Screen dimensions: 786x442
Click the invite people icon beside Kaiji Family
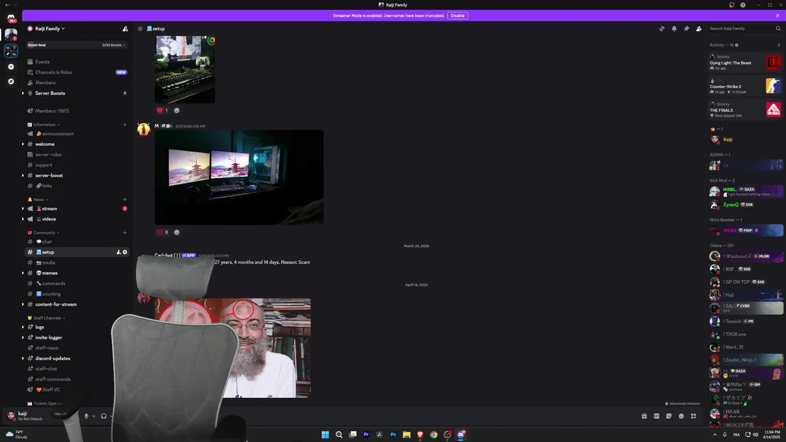point(125,29)
